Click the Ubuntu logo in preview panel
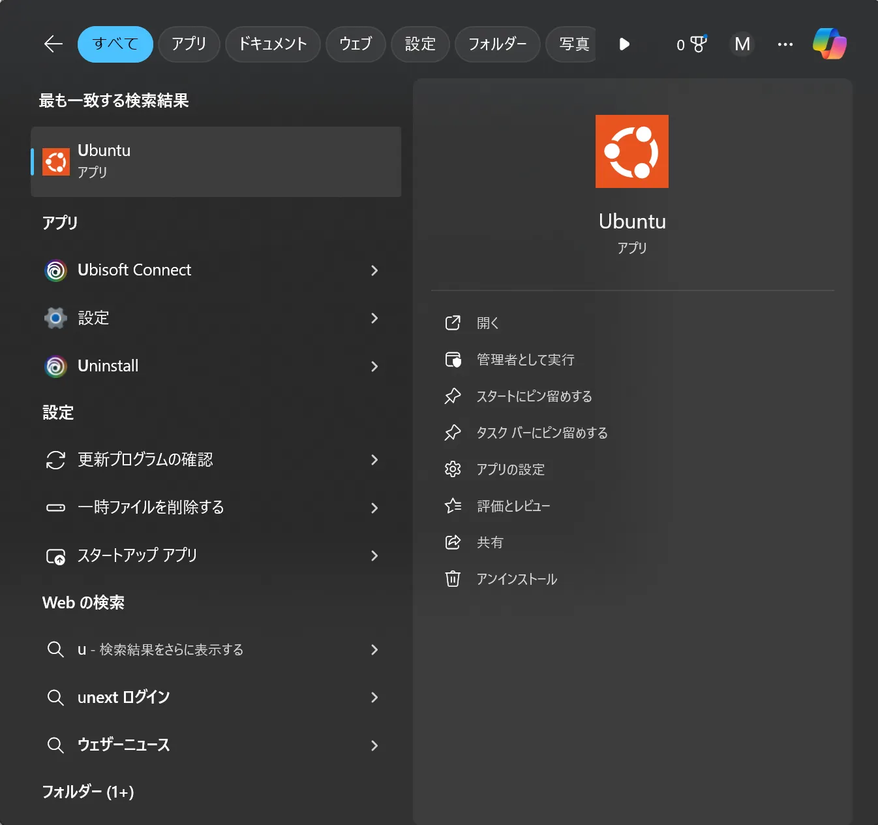 pyautogui.click(x=631, y=151)
